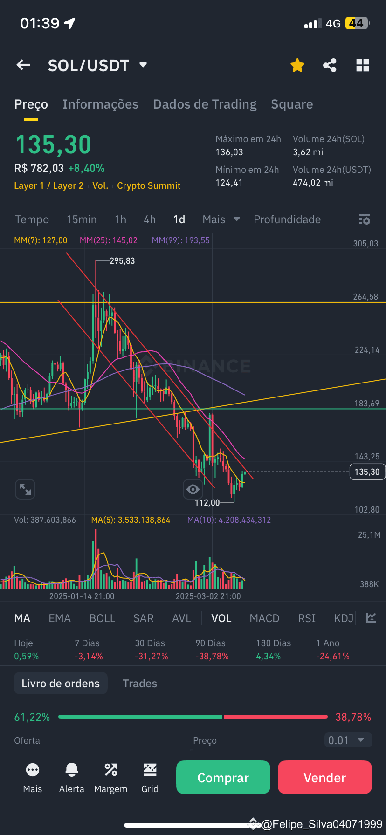Open the four-square grid layout icon
Screen dimensions: 386x835
click(x=362, y=65)
